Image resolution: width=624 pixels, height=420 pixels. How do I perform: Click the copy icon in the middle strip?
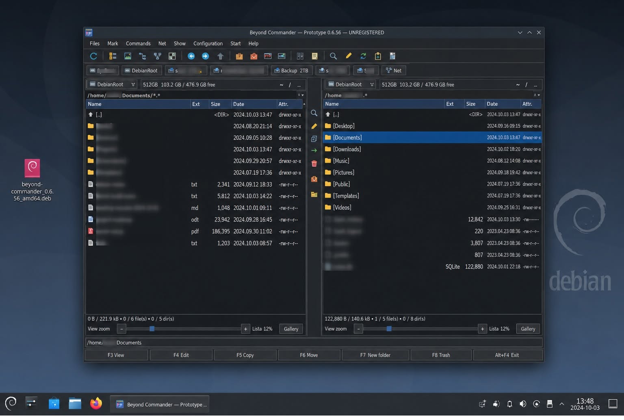click(314, 139)
